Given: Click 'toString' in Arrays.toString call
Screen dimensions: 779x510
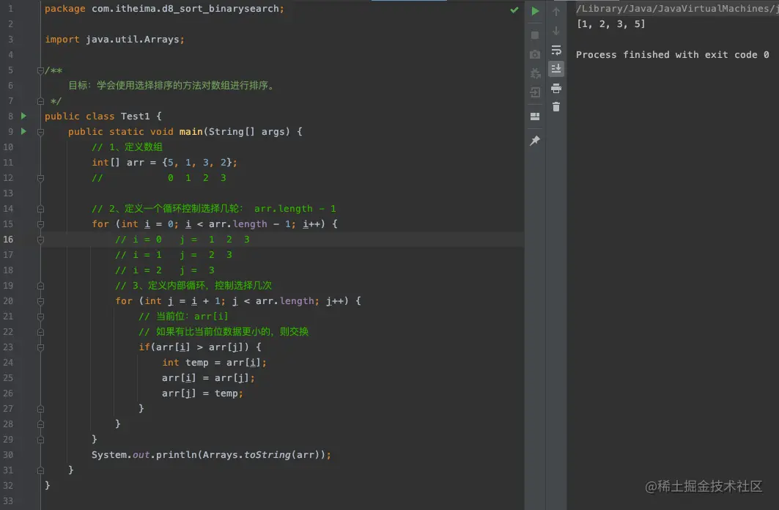Looking at the screenshot, I should click(x=267, y=455).
